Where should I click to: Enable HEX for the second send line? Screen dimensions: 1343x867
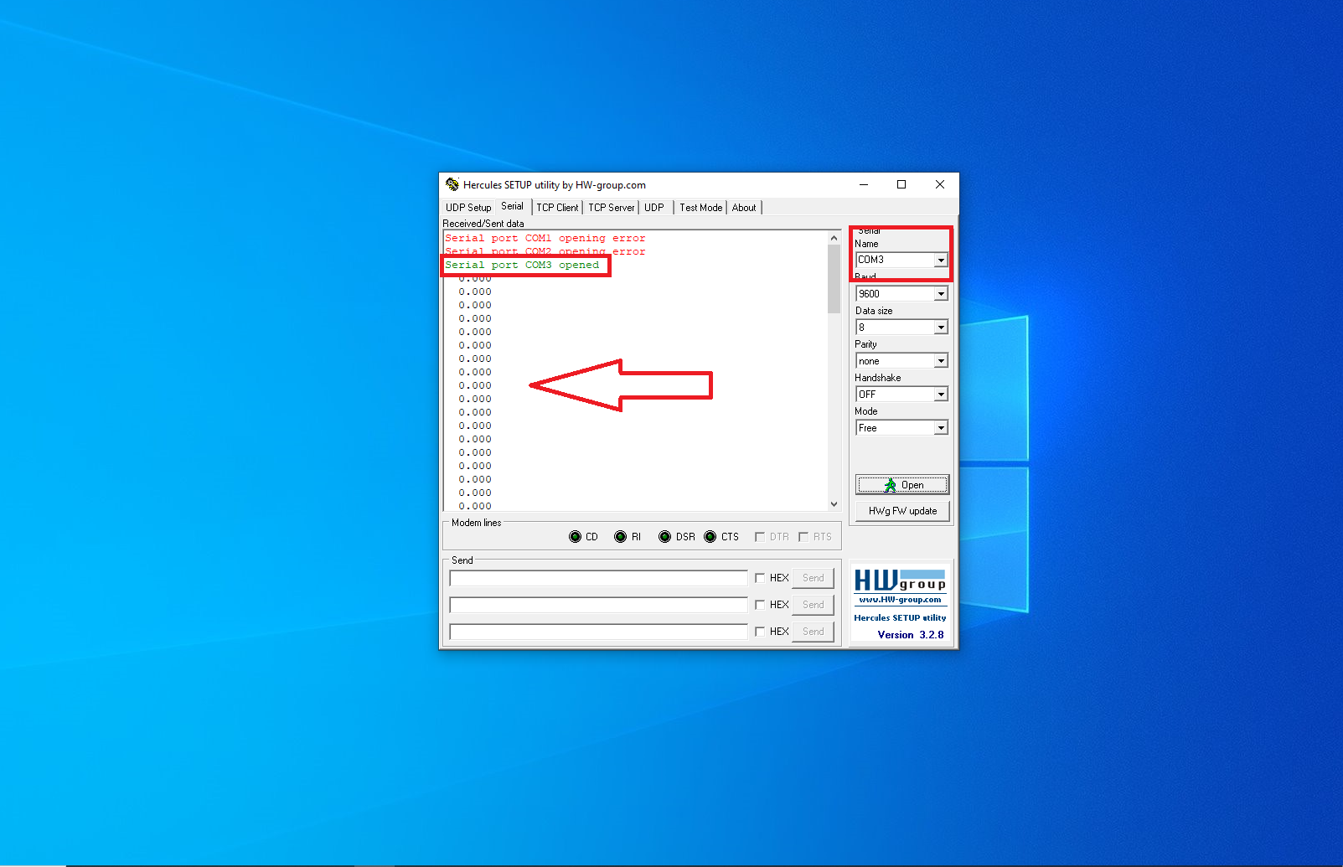(x=760, y=605)
